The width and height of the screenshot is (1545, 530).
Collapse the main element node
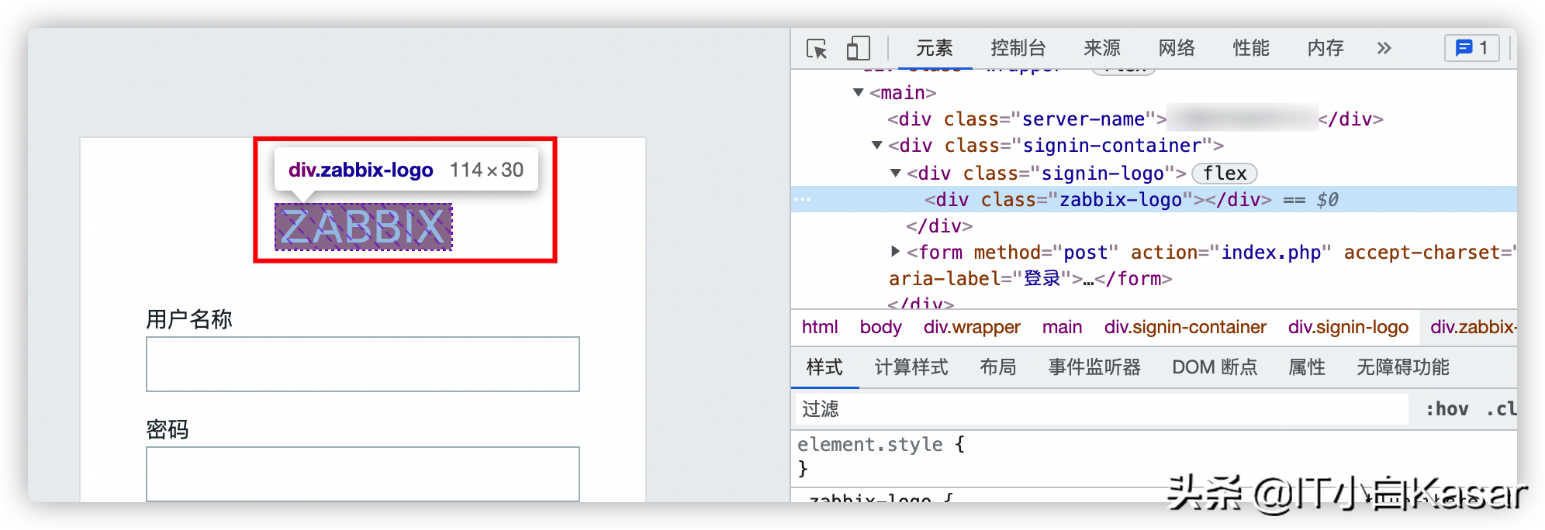click(x=858, y=93)
